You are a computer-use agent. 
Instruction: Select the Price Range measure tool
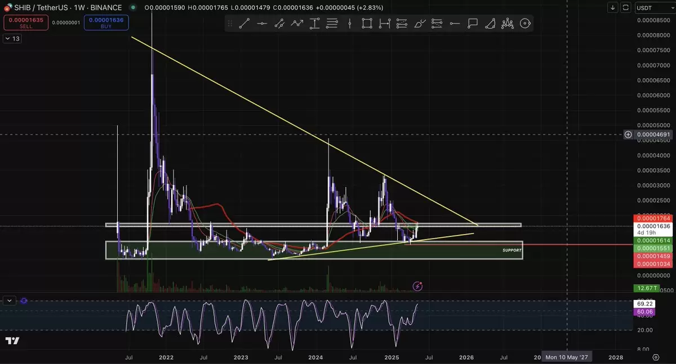(x=314, y=24)
